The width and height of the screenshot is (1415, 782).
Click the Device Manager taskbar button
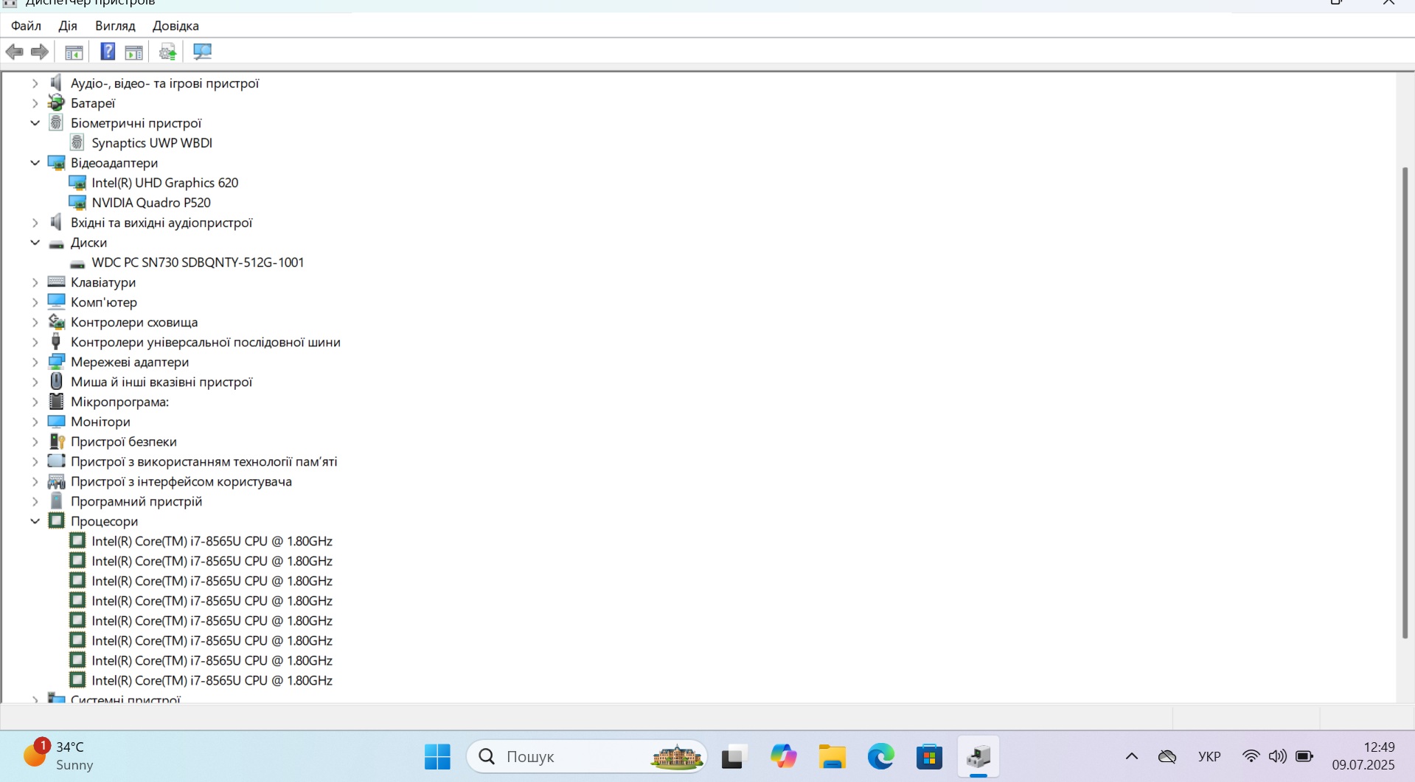click(978, 756)
